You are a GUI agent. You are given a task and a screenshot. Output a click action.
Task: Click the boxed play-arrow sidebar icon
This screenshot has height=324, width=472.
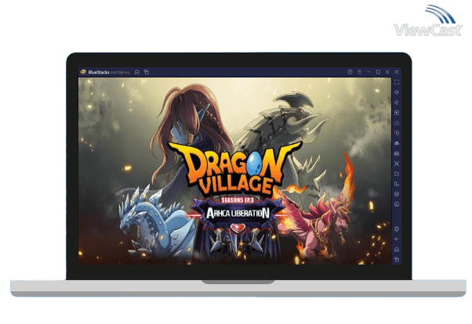point(397,113)
